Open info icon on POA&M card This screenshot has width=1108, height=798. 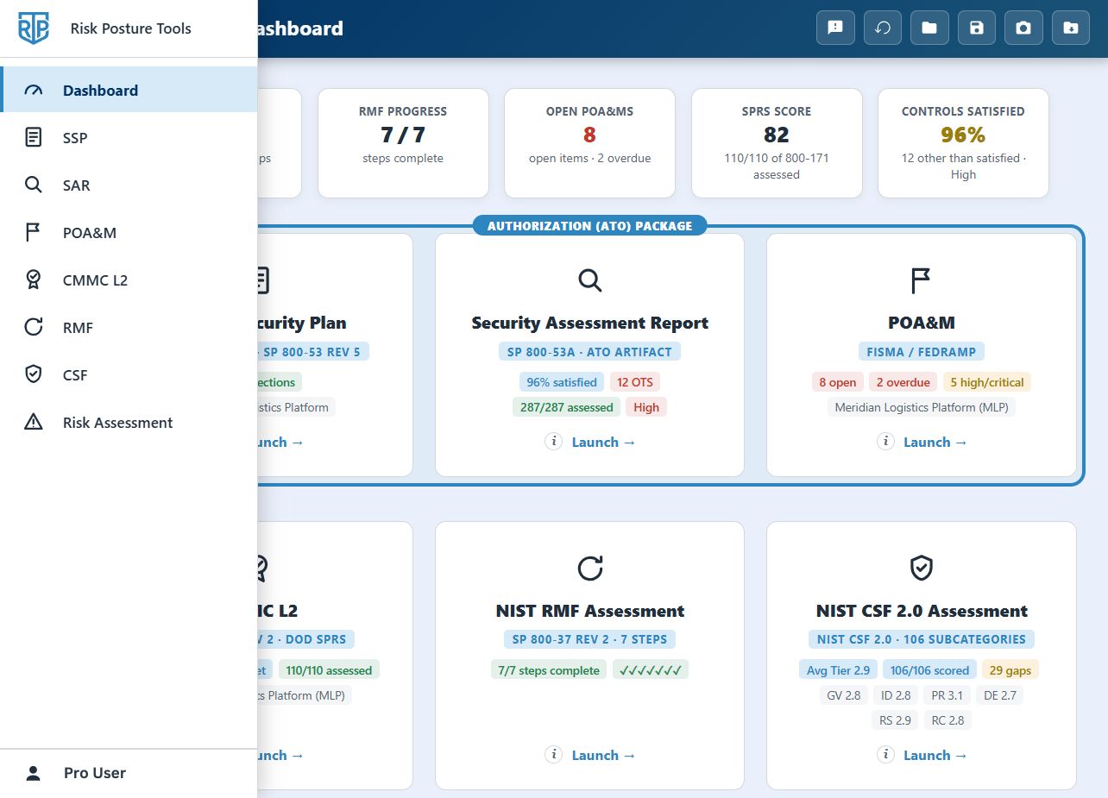(x=885, y=442)
